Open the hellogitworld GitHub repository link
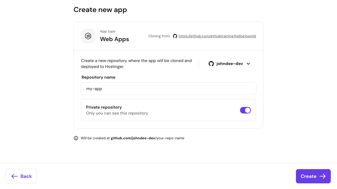 tap(217, 36)
